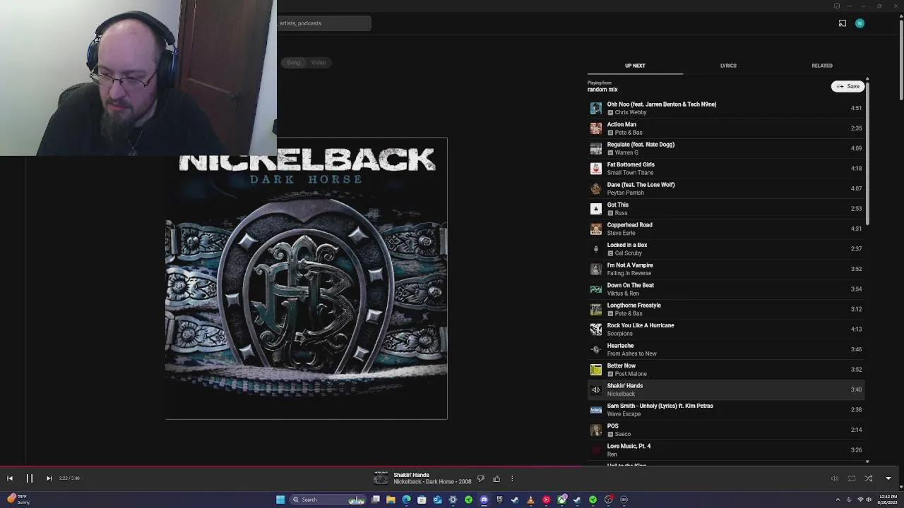Dislike the song Shakin' Hands

[481, 479]
